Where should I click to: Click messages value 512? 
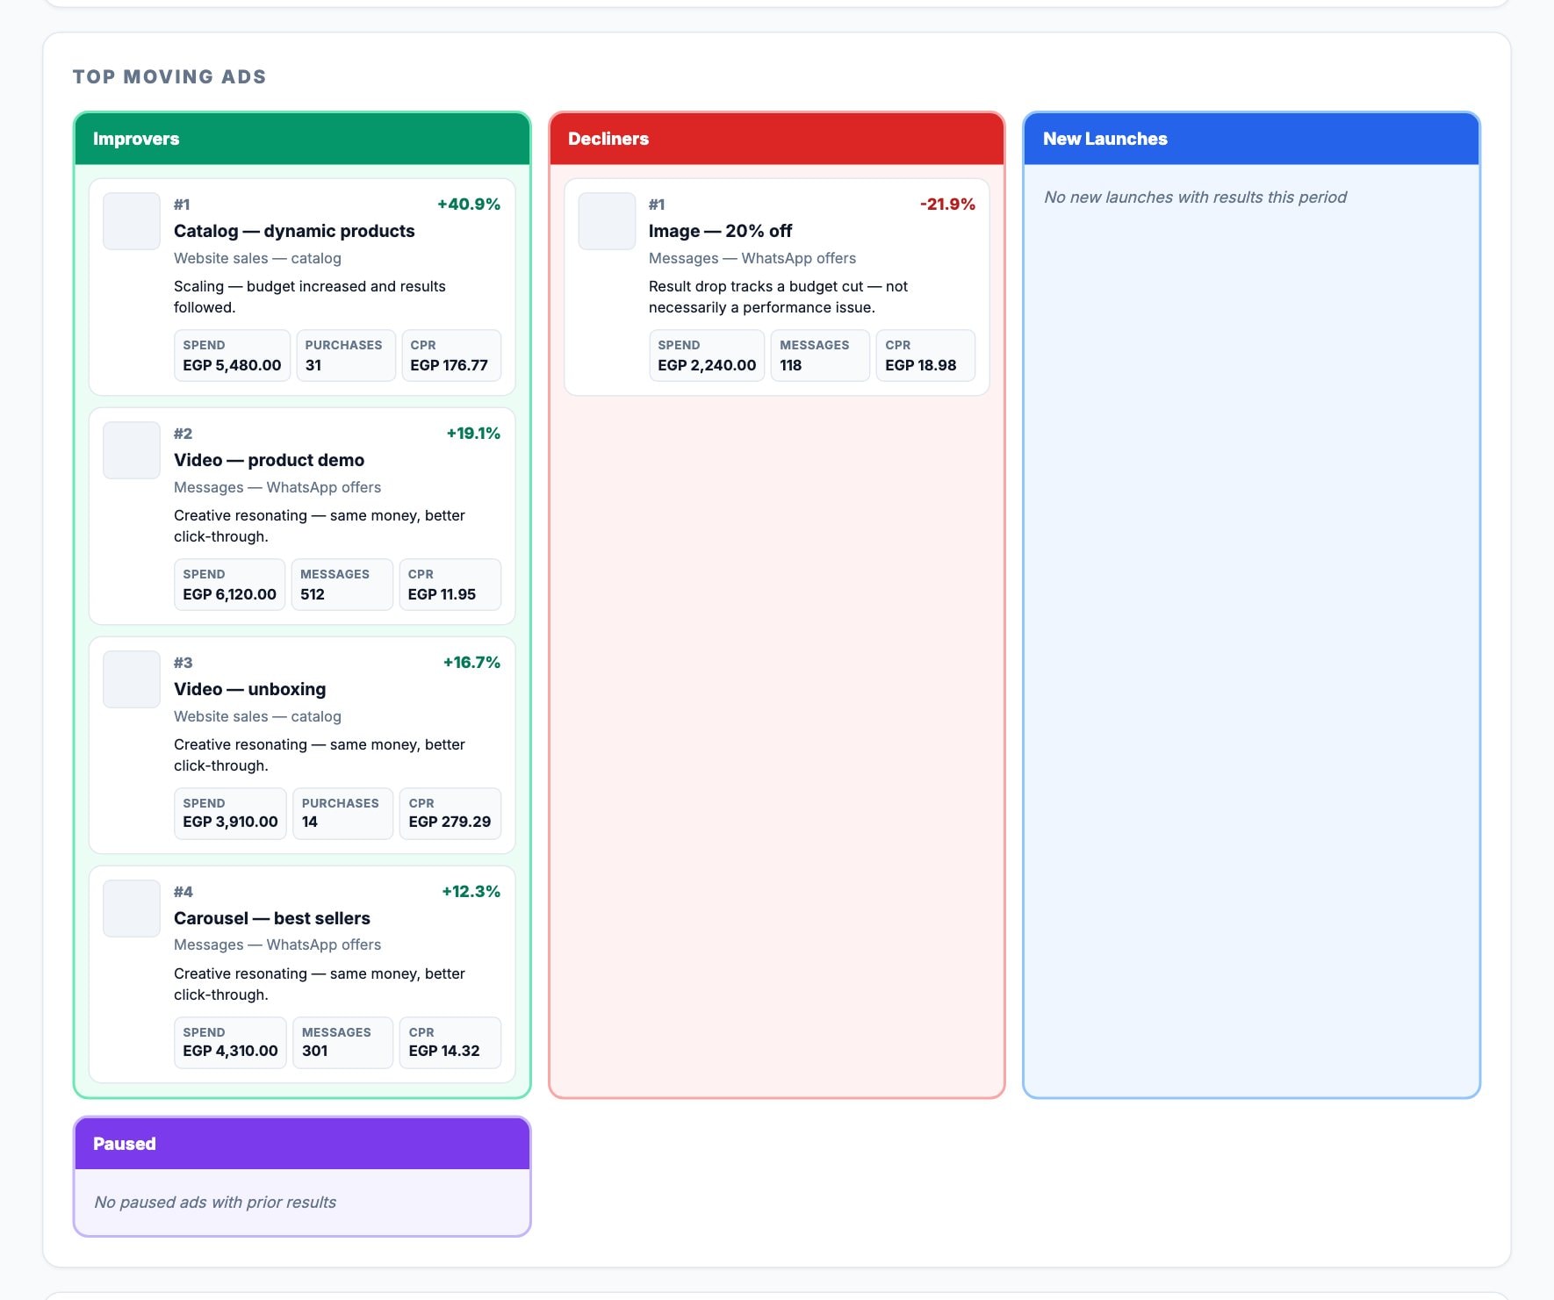tap(313, 594)
